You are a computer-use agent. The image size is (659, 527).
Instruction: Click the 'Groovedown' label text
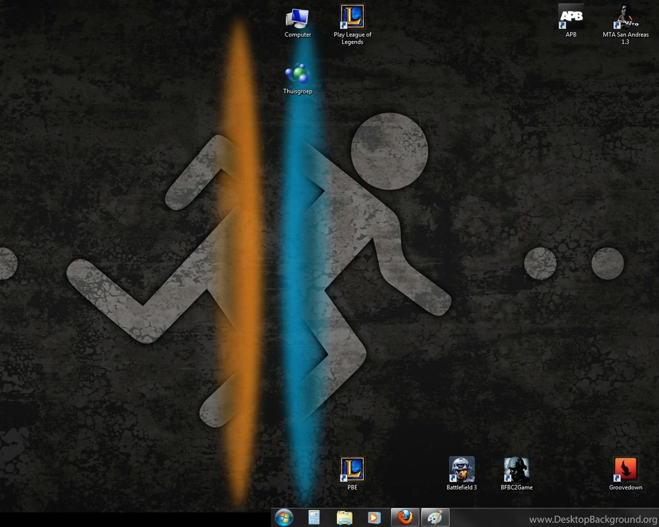click(626, 487)
